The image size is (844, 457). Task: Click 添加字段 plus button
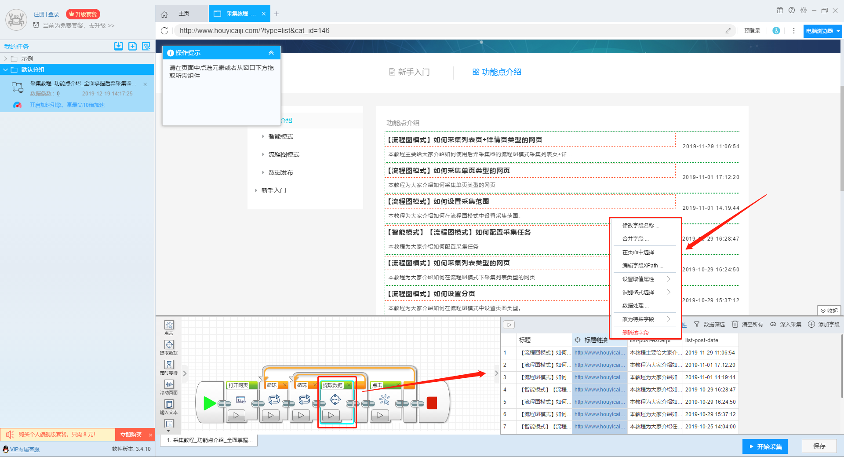(824, 324)
